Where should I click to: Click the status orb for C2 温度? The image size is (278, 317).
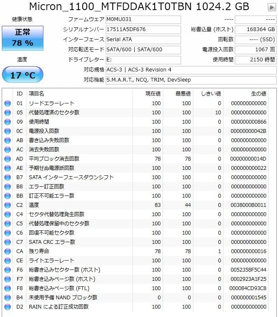pyautogui.click(x=8, y=205)
